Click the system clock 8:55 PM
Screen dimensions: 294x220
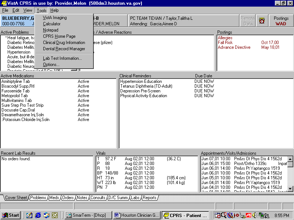pyautogui.click(x=282, y=216)
